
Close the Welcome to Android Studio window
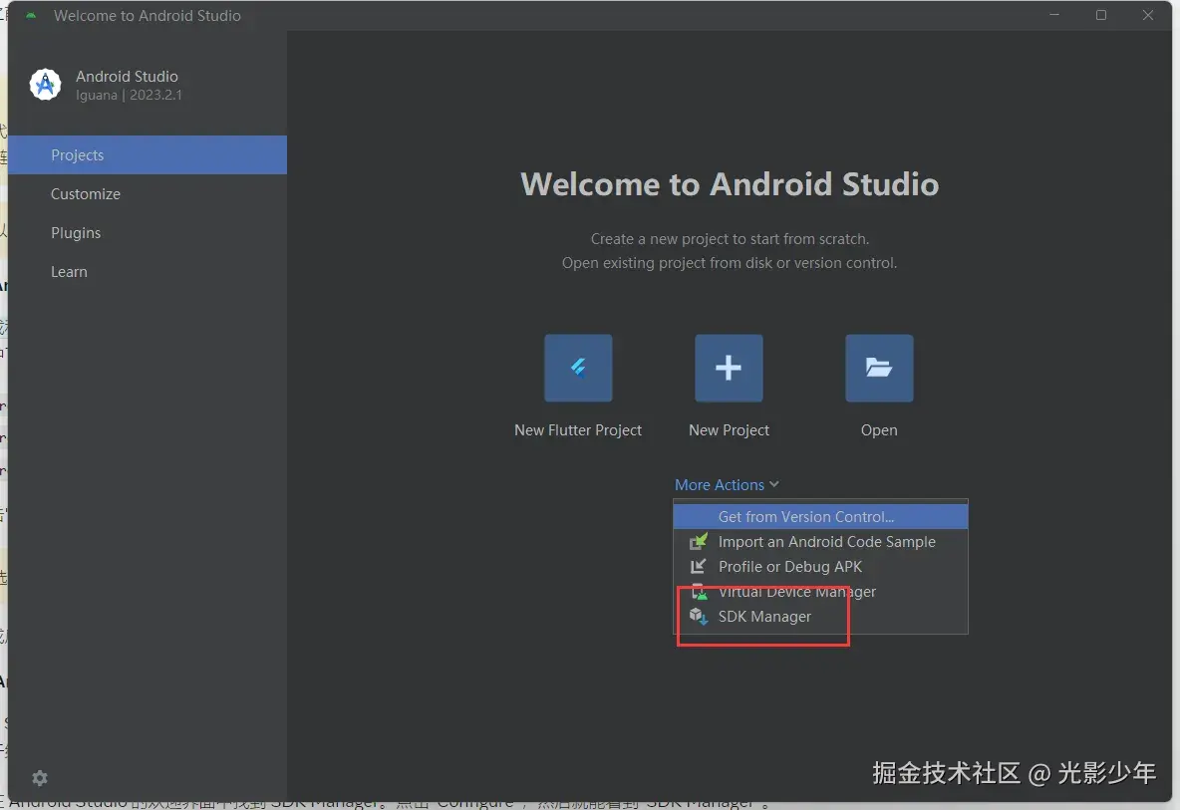(1148, 15)
